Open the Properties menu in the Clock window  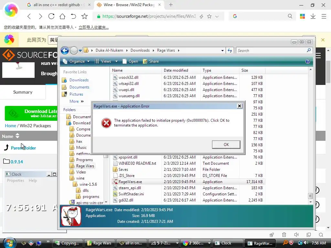coord(16,181)
